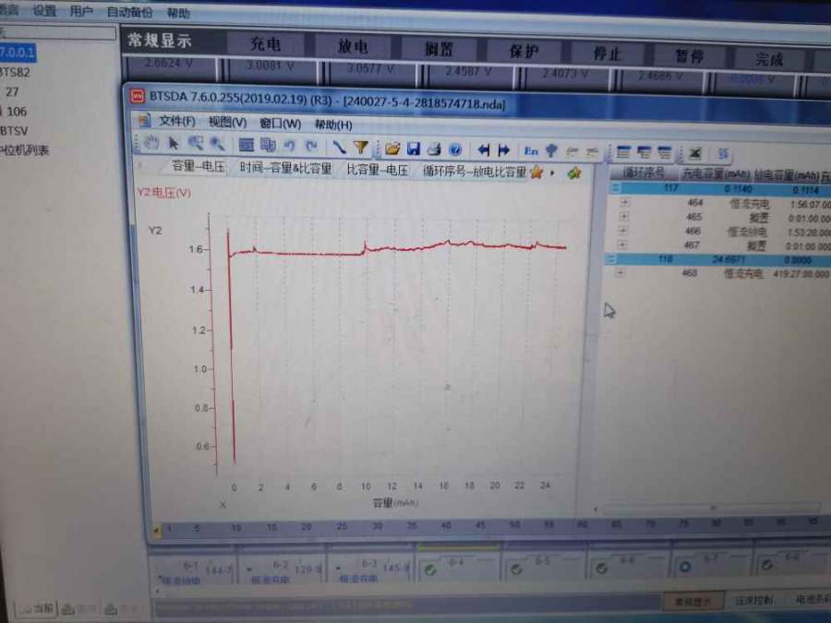Open the 帮助(H) menu in BTSDA
Screen dimensions: 831x623
pyautogui.click(x=333, y=125)
